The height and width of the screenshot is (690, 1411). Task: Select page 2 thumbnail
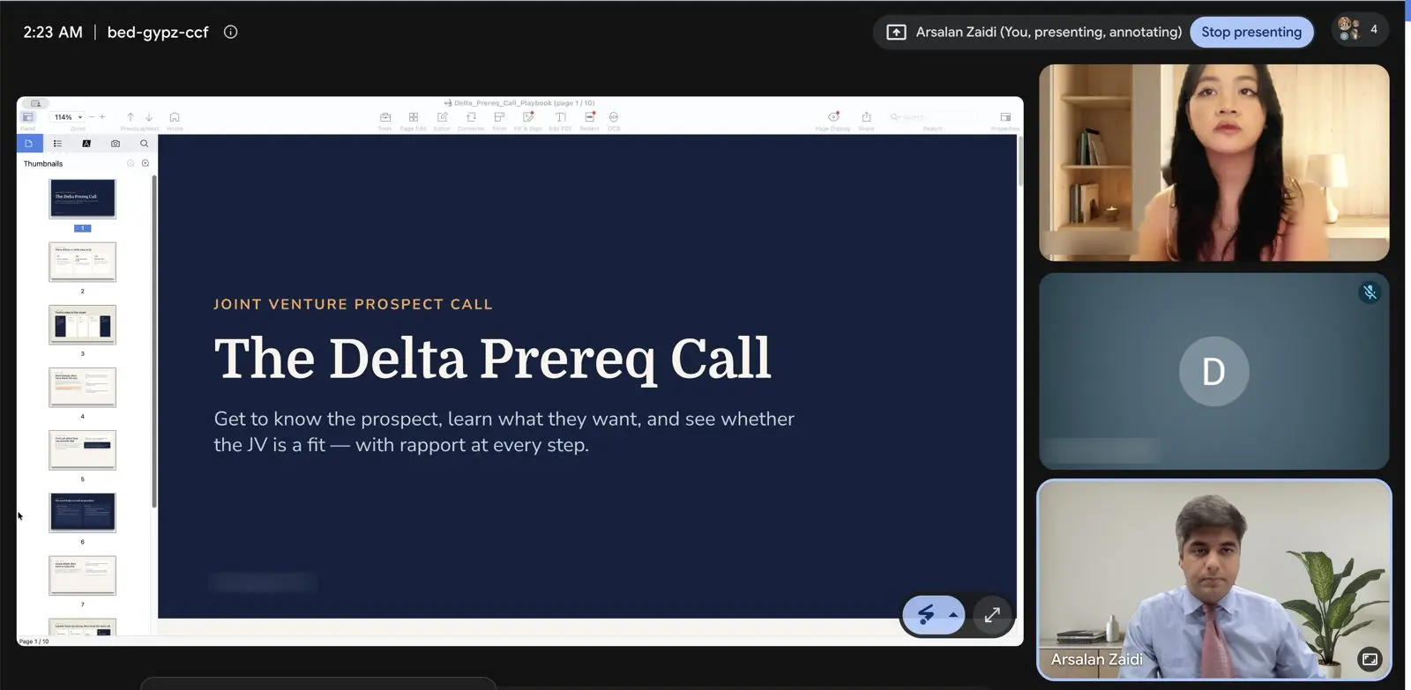tap(83, 262)
